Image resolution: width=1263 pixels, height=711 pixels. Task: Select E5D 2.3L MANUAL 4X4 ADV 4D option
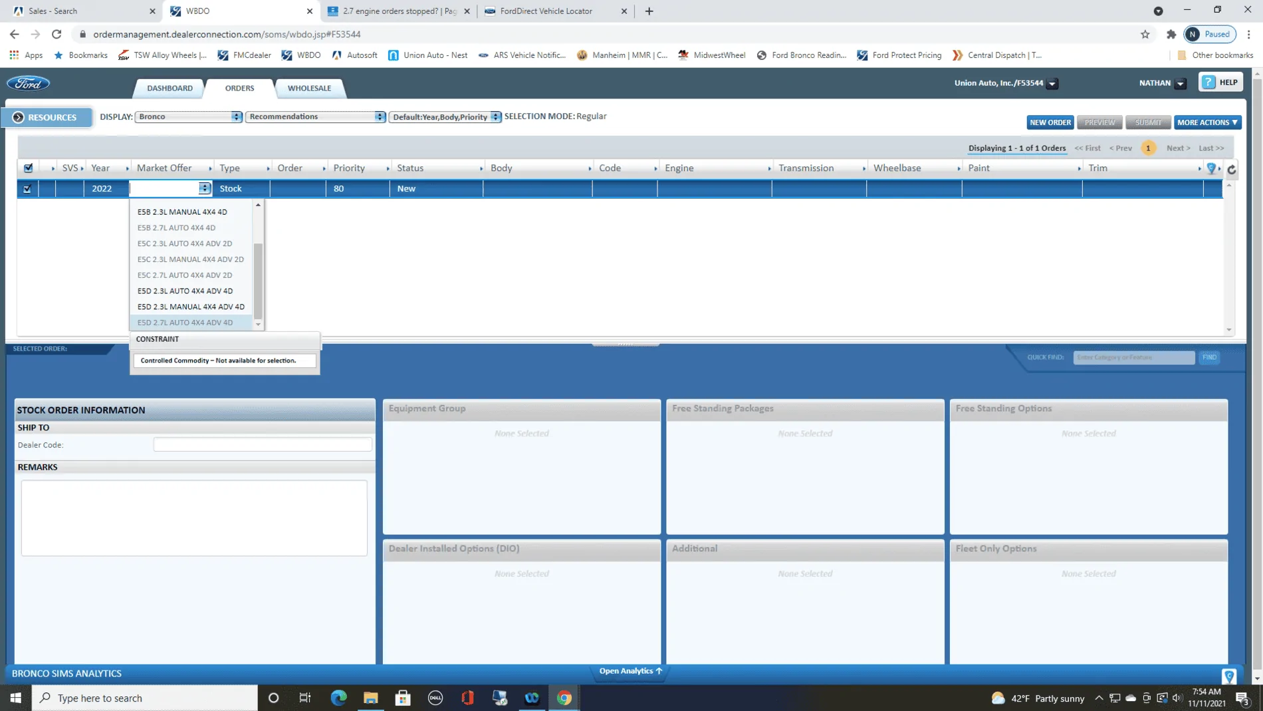point(191,307)
